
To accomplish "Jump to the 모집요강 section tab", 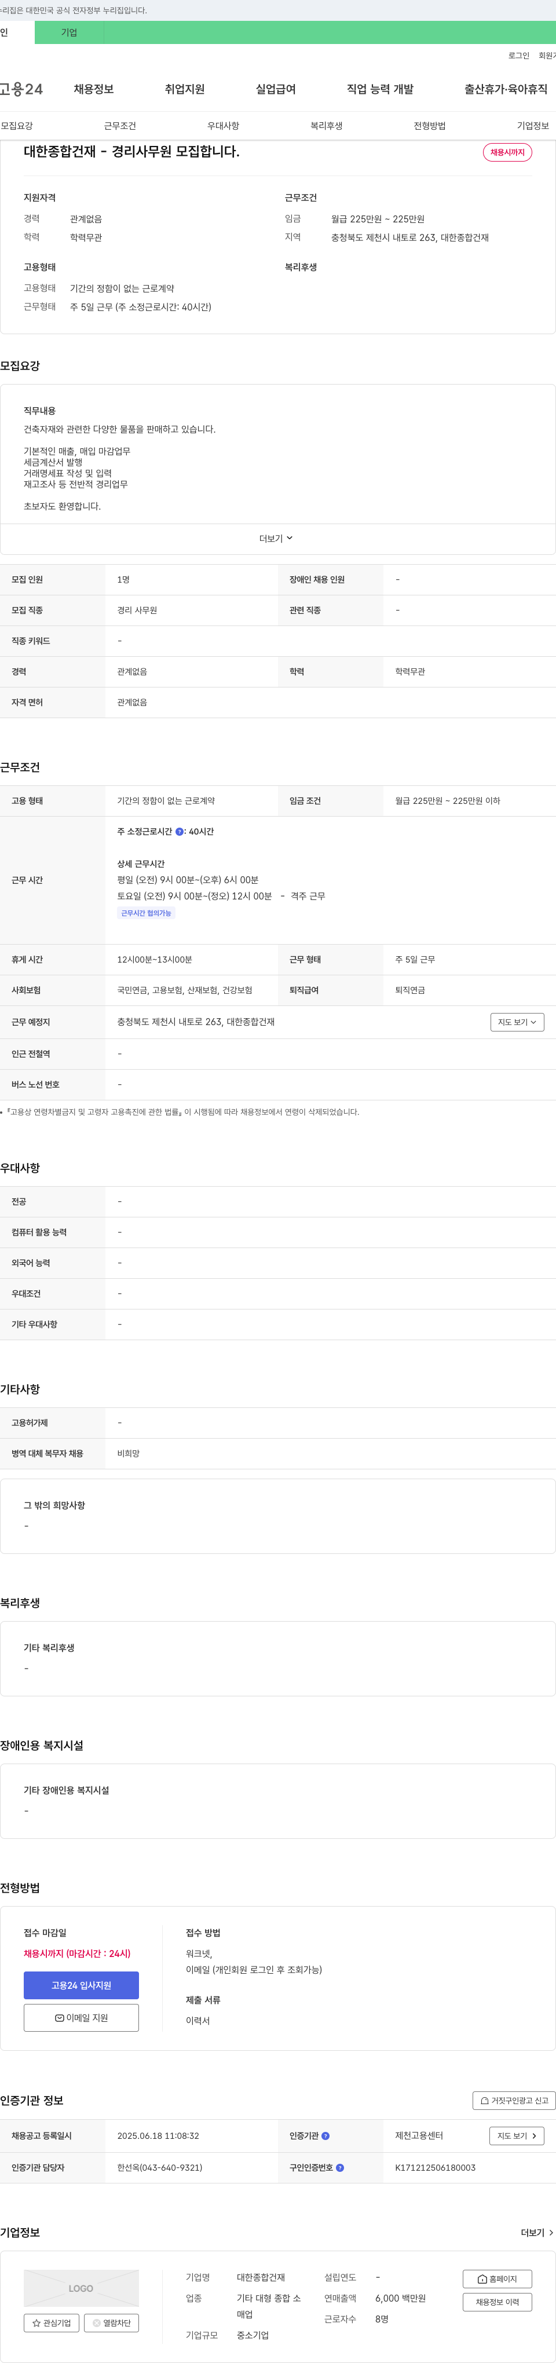I will [17, 126].
